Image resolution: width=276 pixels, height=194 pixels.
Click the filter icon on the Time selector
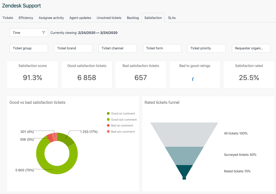(43, 32)
